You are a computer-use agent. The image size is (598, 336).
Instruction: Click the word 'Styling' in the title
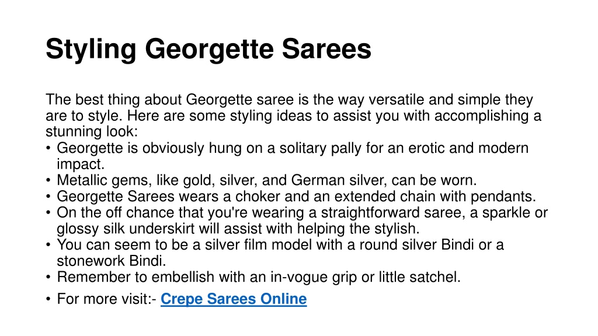(x=91, y=50)
